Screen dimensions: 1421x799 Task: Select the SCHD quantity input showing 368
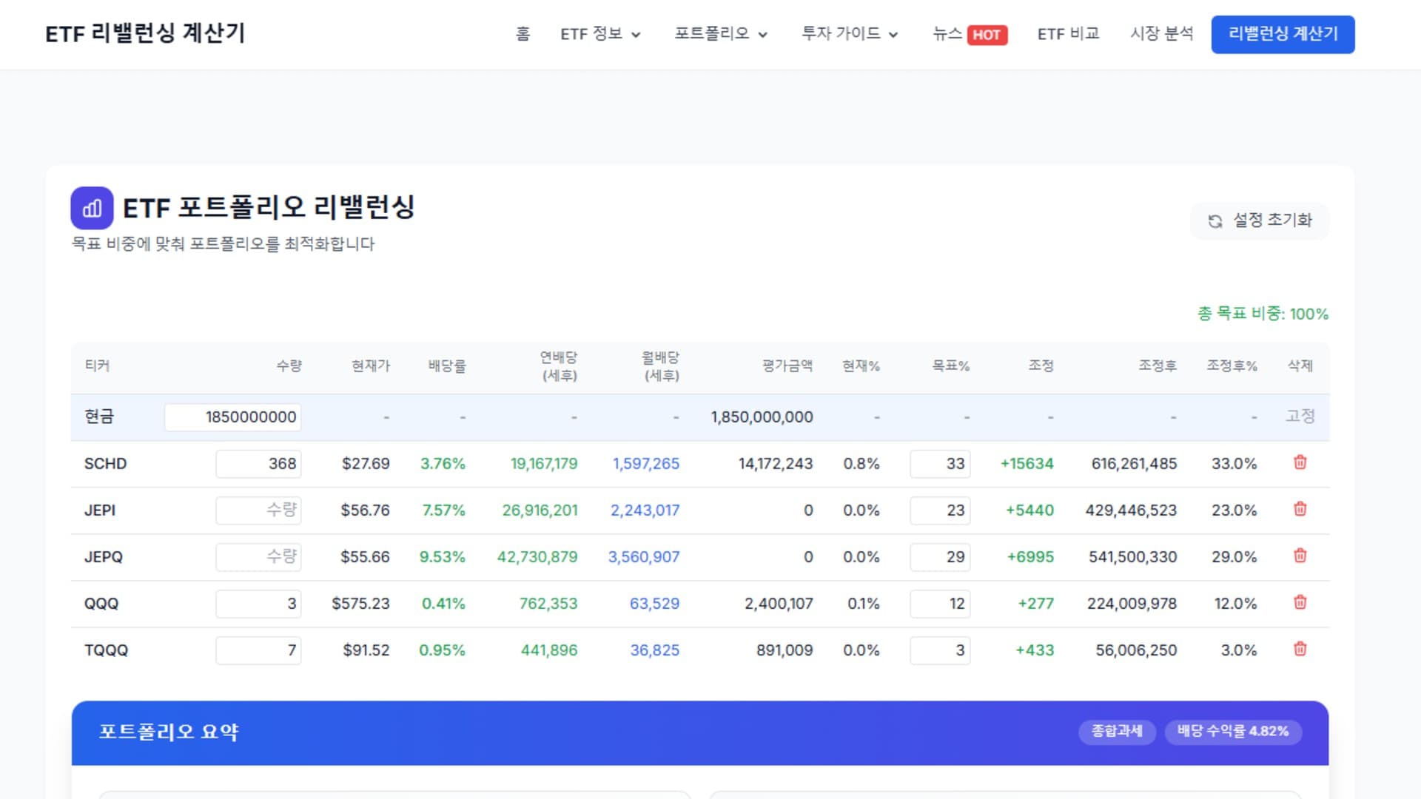(x=258, y=463)
